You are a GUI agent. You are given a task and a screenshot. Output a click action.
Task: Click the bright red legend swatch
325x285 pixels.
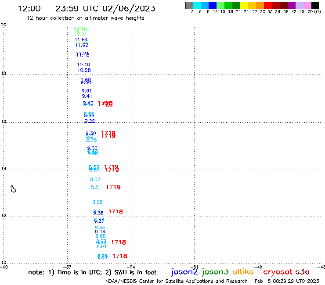pos(268,5)
